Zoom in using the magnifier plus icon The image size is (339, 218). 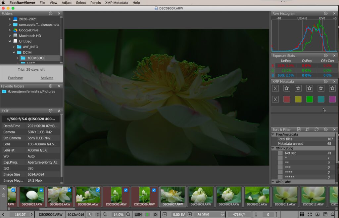(x=128, y=214)
